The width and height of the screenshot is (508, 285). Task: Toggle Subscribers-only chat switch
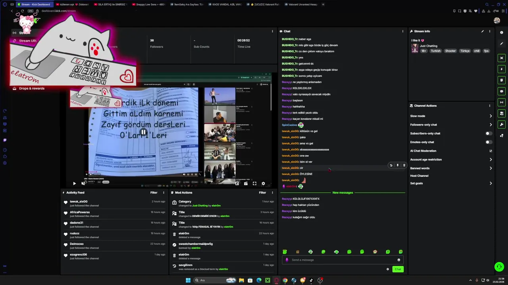(x=489, y=133)
